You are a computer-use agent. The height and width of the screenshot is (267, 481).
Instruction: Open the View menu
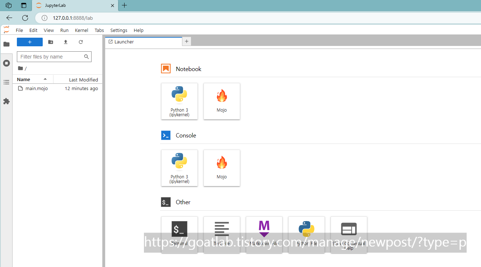(x=49, y=30)
